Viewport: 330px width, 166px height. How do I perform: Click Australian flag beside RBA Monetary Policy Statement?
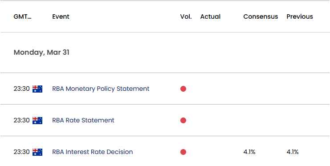point(37,89)
